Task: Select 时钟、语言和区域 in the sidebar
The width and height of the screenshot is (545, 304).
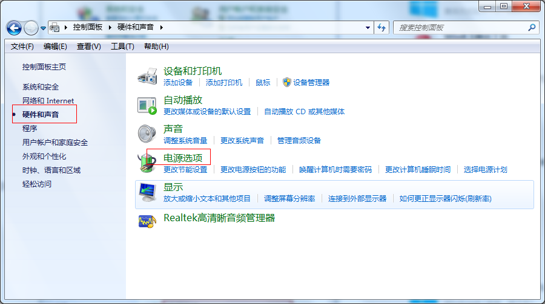Action: [51, 170]
